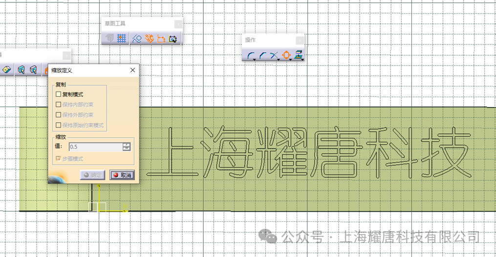Click the Cut Part by Sketch Plane icon
Screen dimensions: 496x257
pyautogui.click(x=6, y=69)
